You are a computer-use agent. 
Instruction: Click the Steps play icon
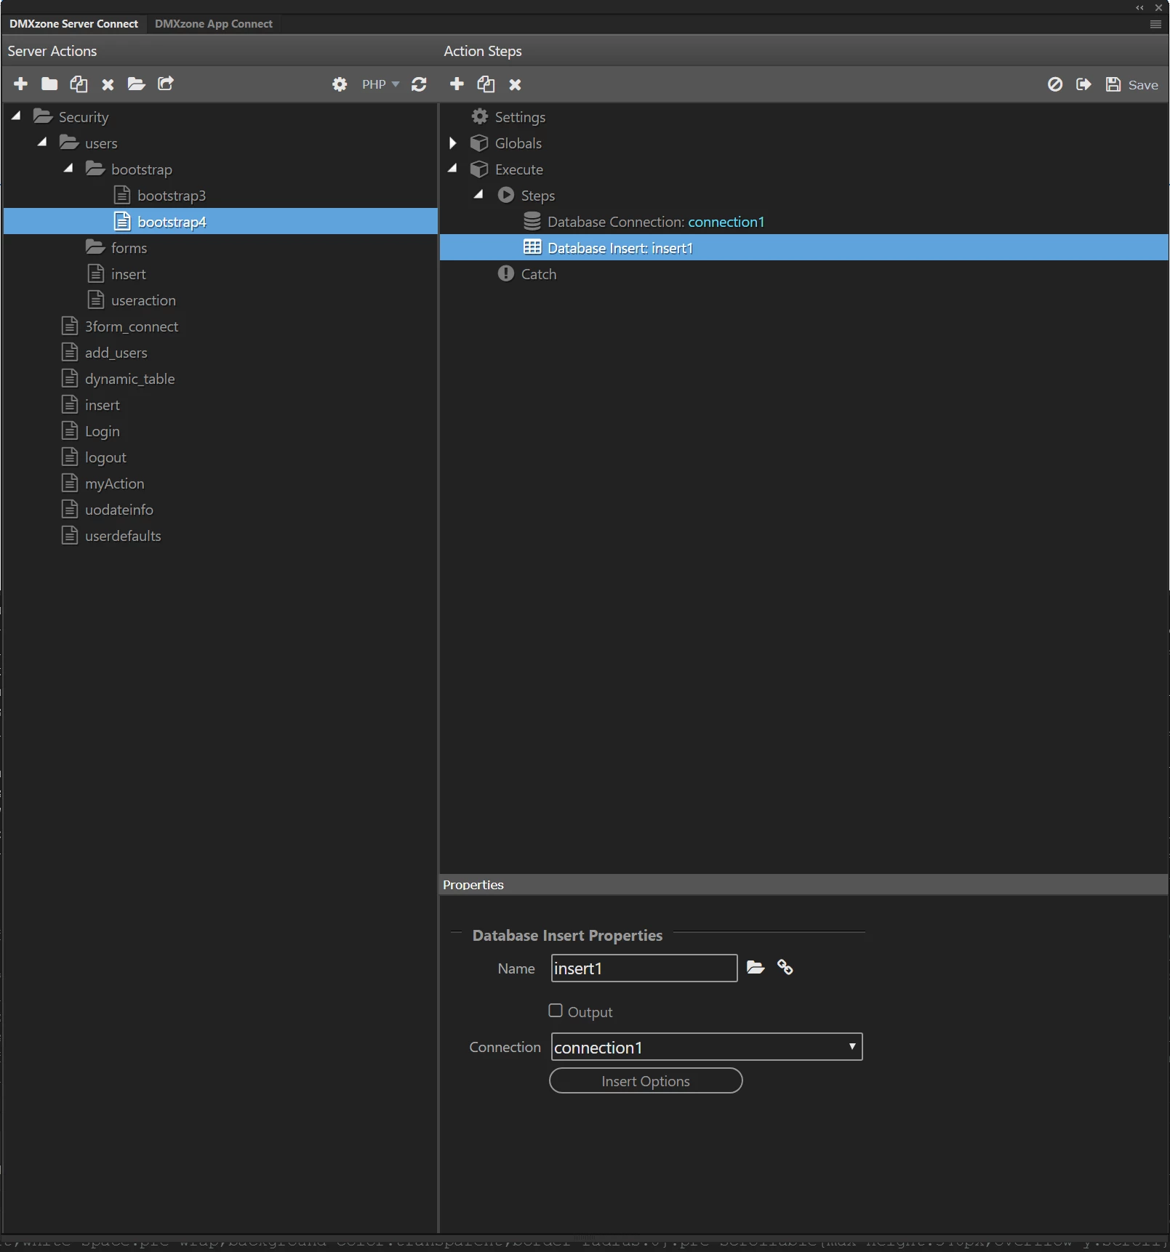coord(506,195)
